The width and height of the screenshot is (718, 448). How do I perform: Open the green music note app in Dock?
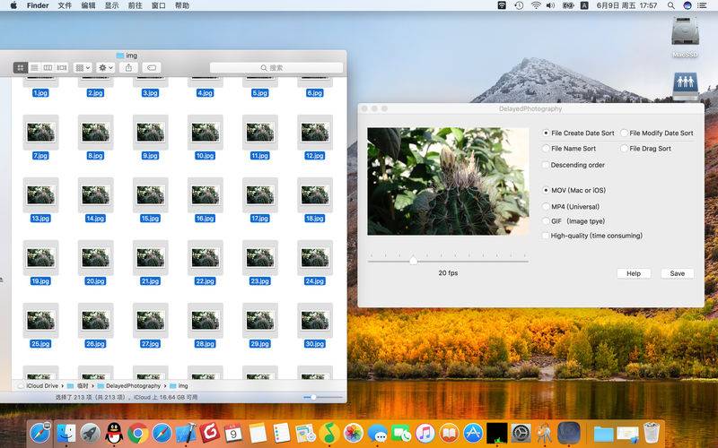(x=329, y=433)
